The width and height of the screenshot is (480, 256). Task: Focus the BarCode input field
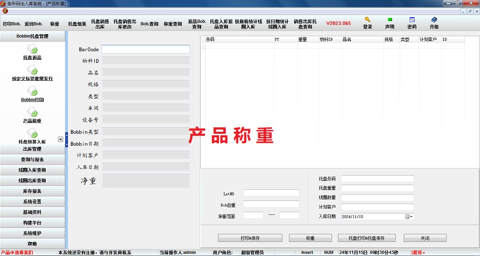[146, 49]
